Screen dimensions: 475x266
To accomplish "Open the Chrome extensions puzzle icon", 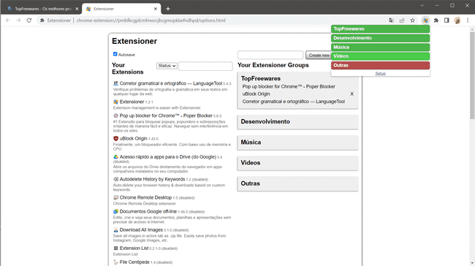I will (x=436, y=20).
